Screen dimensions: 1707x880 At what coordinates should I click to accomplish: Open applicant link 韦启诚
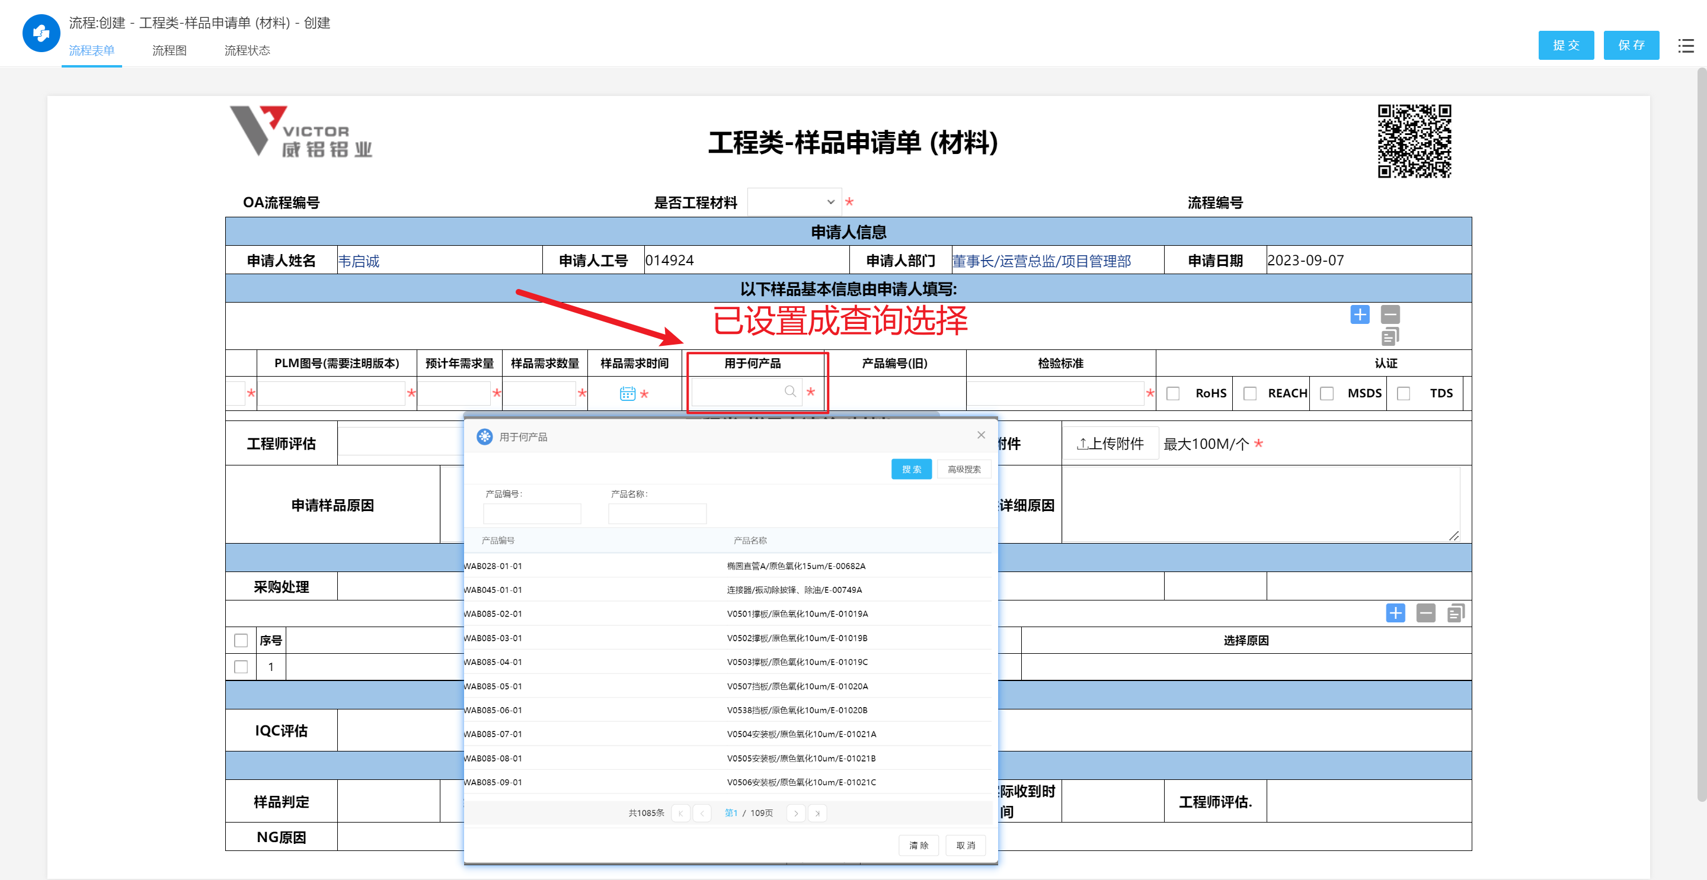pos(359,261)
